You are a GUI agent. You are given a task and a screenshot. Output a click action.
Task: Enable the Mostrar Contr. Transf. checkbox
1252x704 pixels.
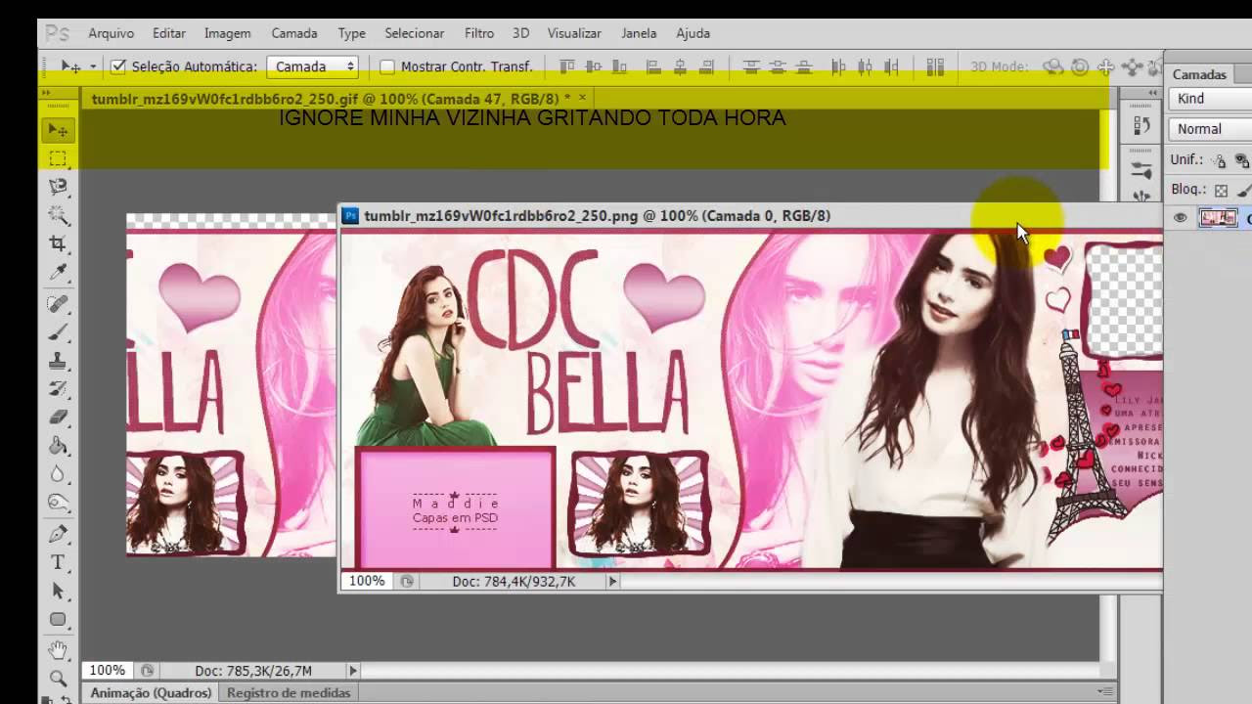(x=386, y=66)
